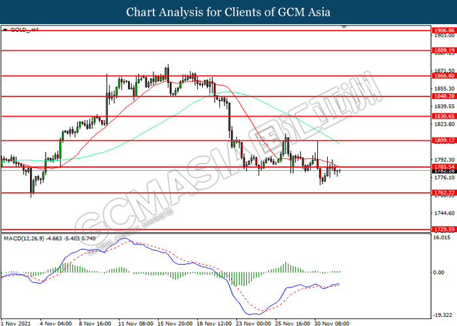
Task: Click the 1 Nov 2021 date label
Action: pyautogui.click(x=16, y=323)
